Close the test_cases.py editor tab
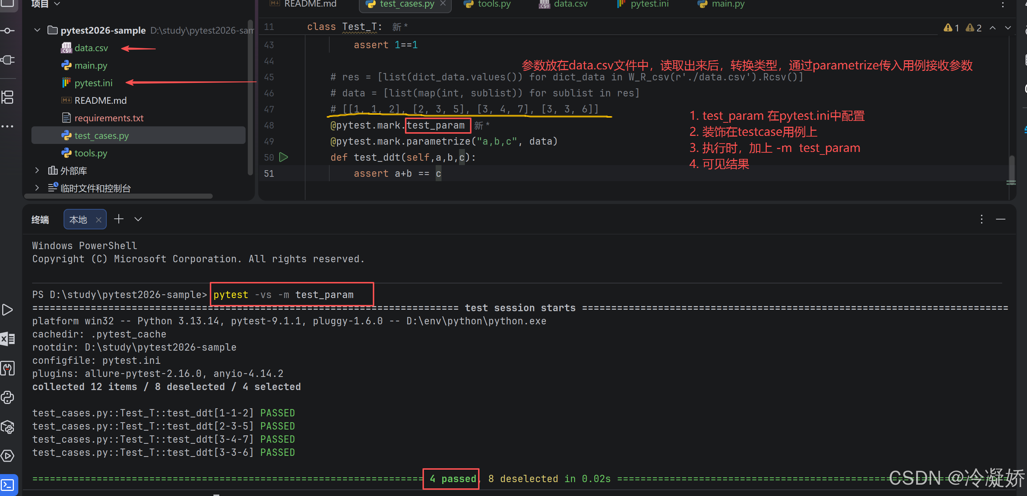 443,4
